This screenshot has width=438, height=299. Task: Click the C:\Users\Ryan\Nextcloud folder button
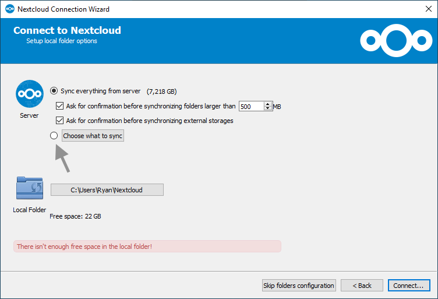coord(107,190)
